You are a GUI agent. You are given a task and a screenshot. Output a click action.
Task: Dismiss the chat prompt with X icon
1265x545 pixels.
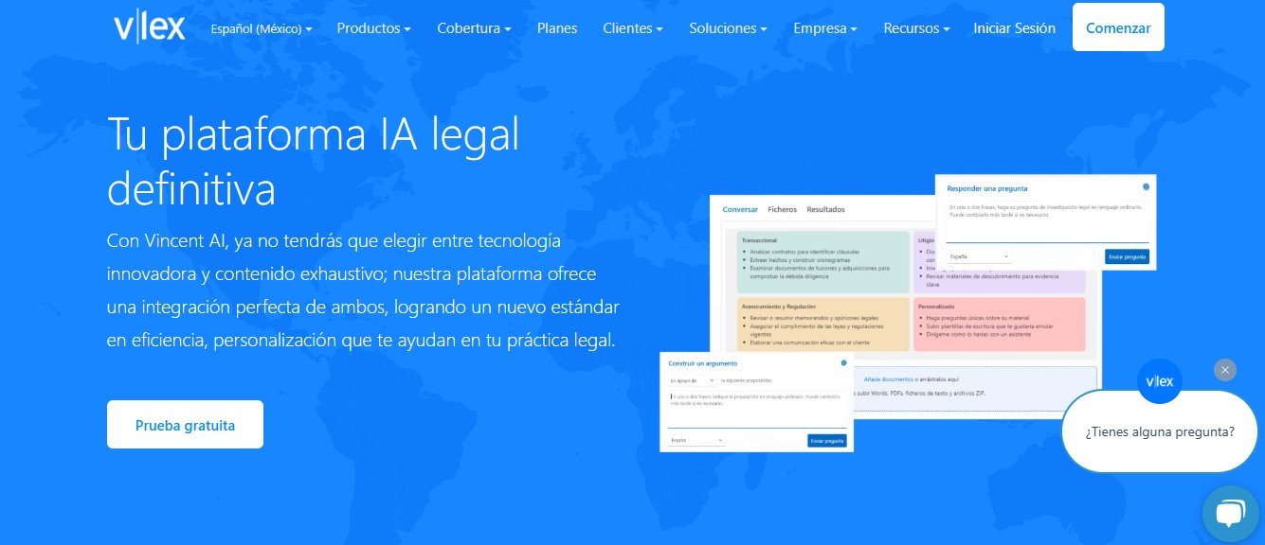pos(1225,370)
